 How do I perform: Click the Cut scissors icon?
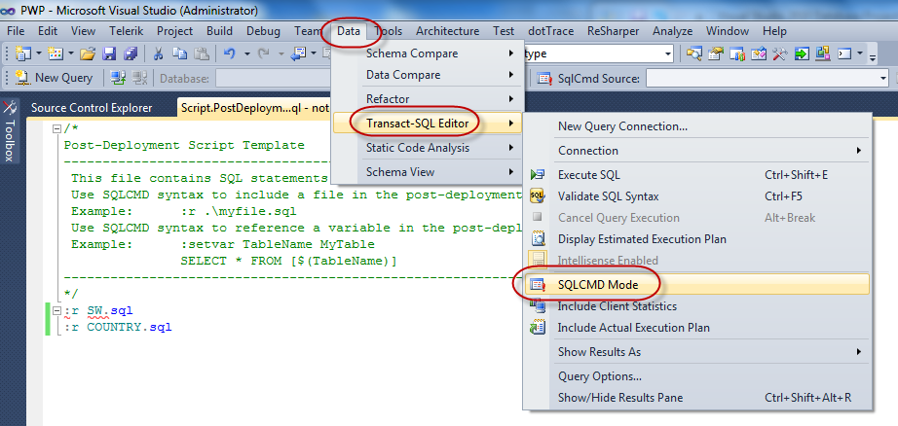(159, 53)
